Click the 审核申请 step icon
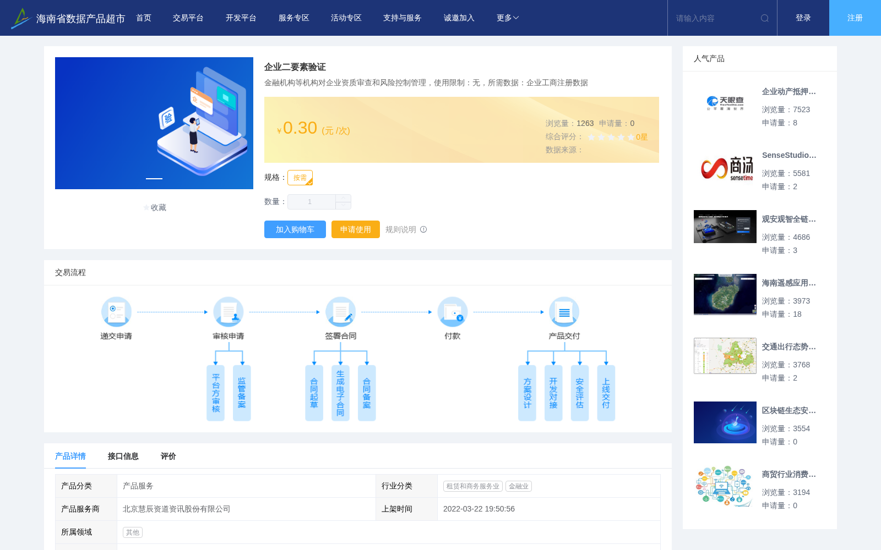 [229, 312]
